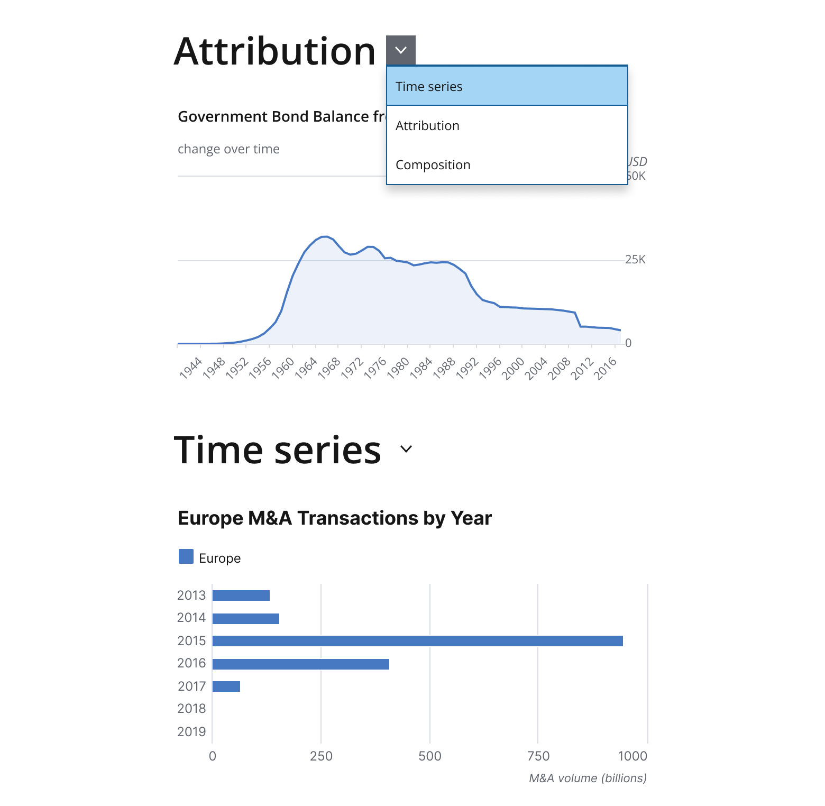Toggle the Europe legend label

click(x=219, y=558)
